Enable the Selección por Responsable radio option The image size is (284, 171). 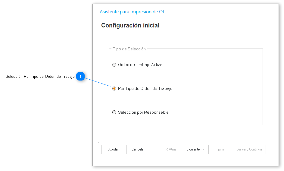[114, 112]
